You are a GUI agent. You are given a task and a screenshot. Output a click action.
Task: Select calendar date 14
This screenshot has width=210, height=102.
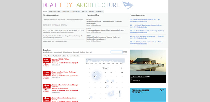click(x=106, y=82)
